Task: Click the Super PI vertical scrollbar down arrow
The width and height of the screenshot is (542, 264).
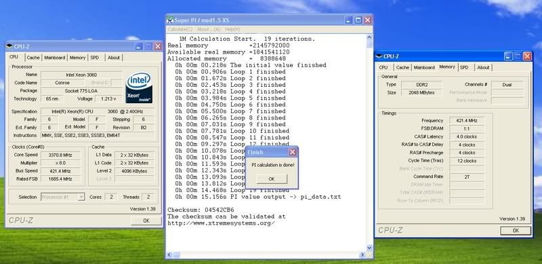Action: [x=369, y=248]
